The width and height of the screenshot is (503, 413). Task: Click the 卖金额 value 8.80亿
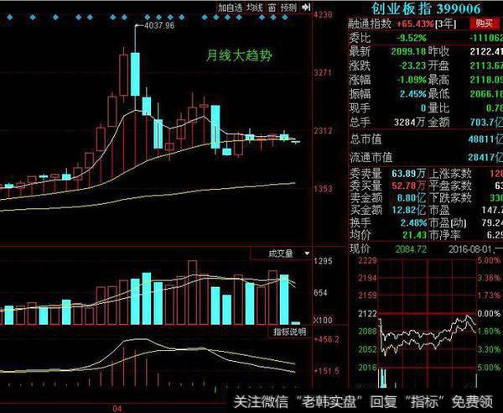(412, 198)
